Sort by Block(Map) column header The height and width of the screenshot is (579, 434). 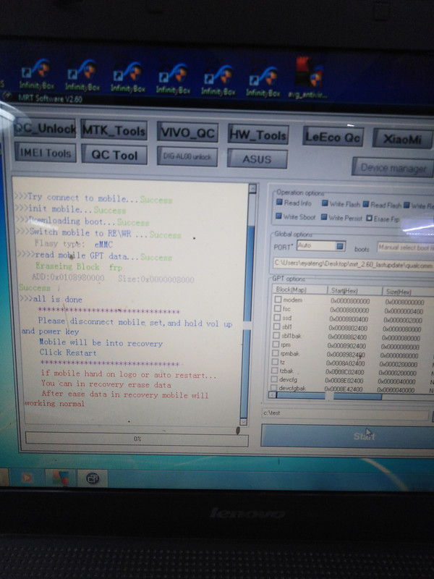coord(299,290)
